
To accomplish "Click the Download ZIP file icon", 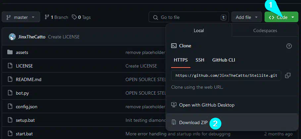I will 174,122.
